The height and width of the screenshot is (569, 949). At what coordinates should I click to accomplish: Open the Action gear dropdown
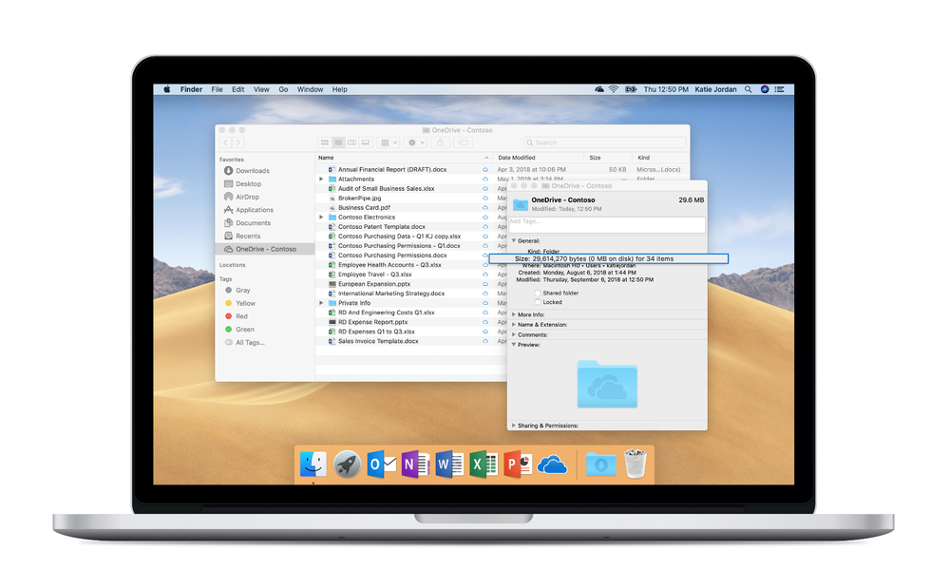pos(416,142)
